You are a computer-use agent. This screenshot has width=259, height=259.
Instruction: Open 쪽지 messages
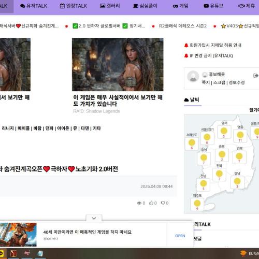pos(206,82)
